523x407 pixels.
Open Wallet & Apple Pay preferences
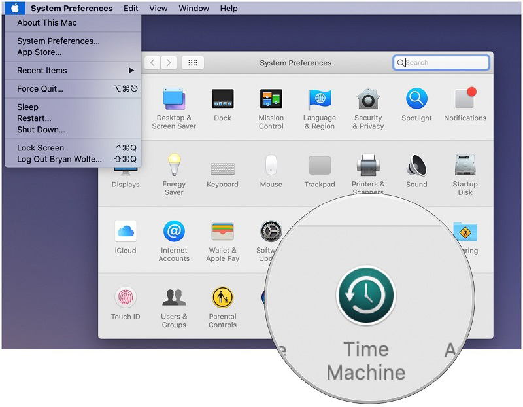(222, 232)
